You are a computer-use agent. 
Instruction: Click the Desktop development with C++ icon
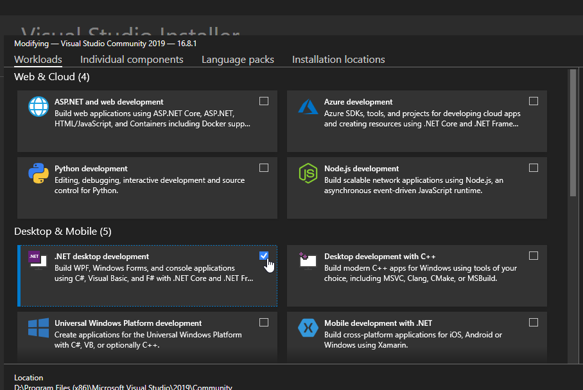(x=308, y=260)
